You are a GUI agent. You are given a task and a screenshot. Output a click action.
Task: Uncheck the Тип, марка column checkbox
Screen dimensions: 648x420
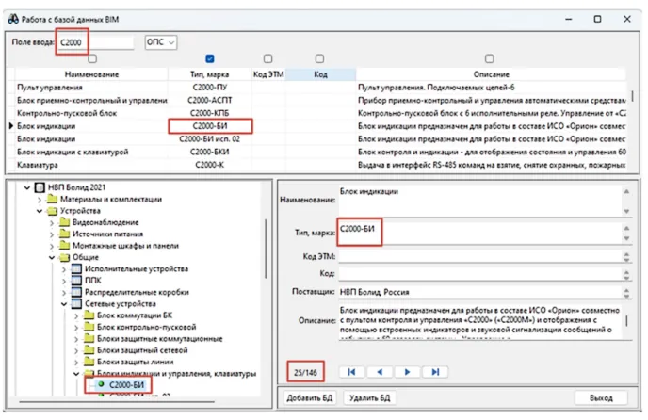(210, 59)
